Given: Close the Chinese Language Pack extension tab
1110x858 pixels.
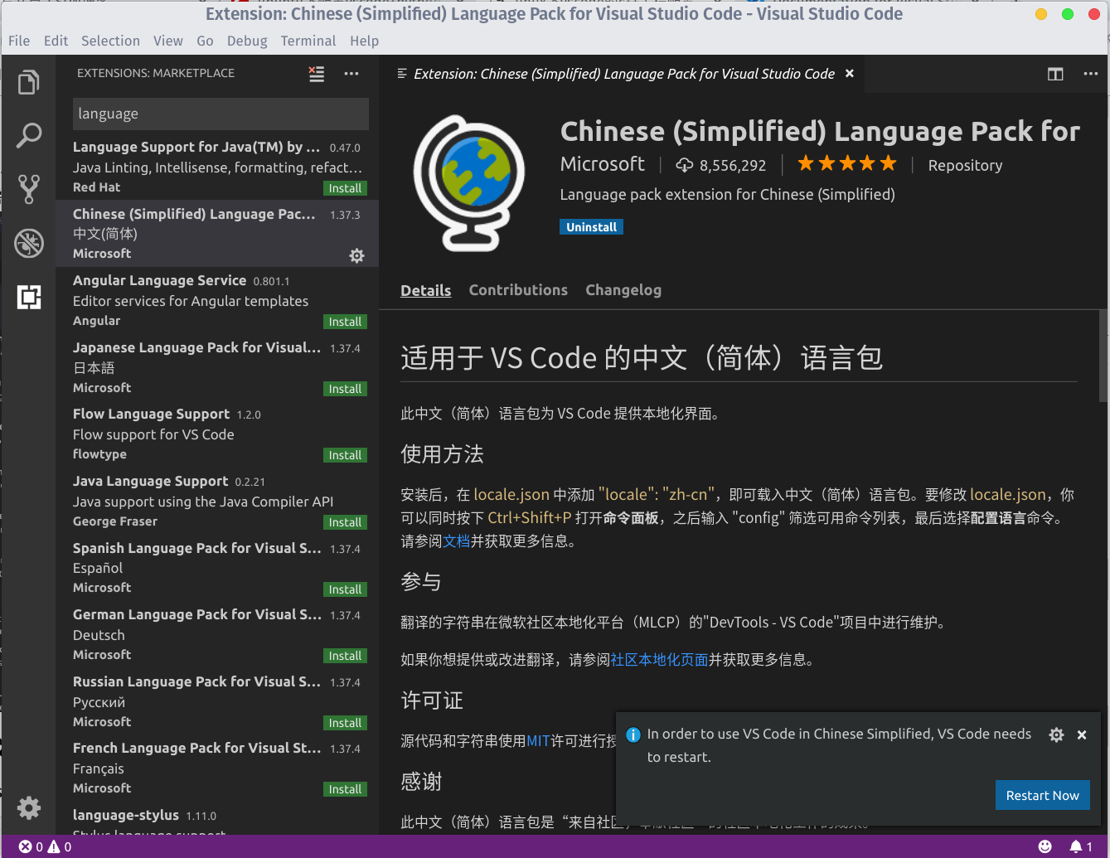Looking at the screenshot, I should 849,74.
